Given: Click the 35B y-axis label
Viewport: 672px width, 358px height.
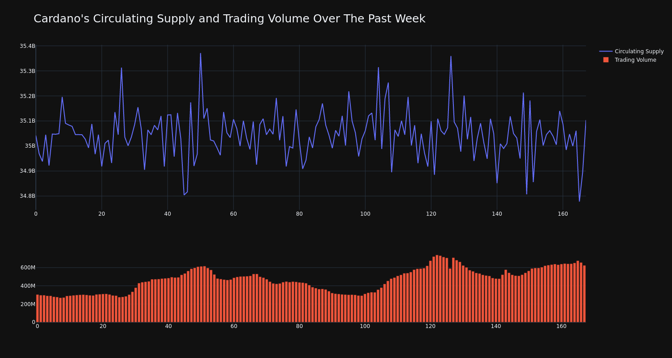Looking at the screenshot, I should 30,146.
